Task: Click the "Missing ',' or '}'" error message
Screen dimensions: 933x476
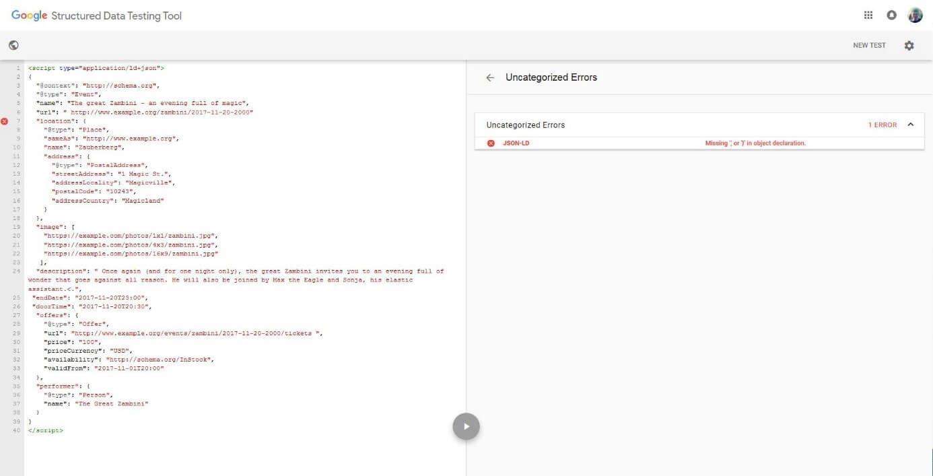Action: pyautogui.click(x=755, y=143)
